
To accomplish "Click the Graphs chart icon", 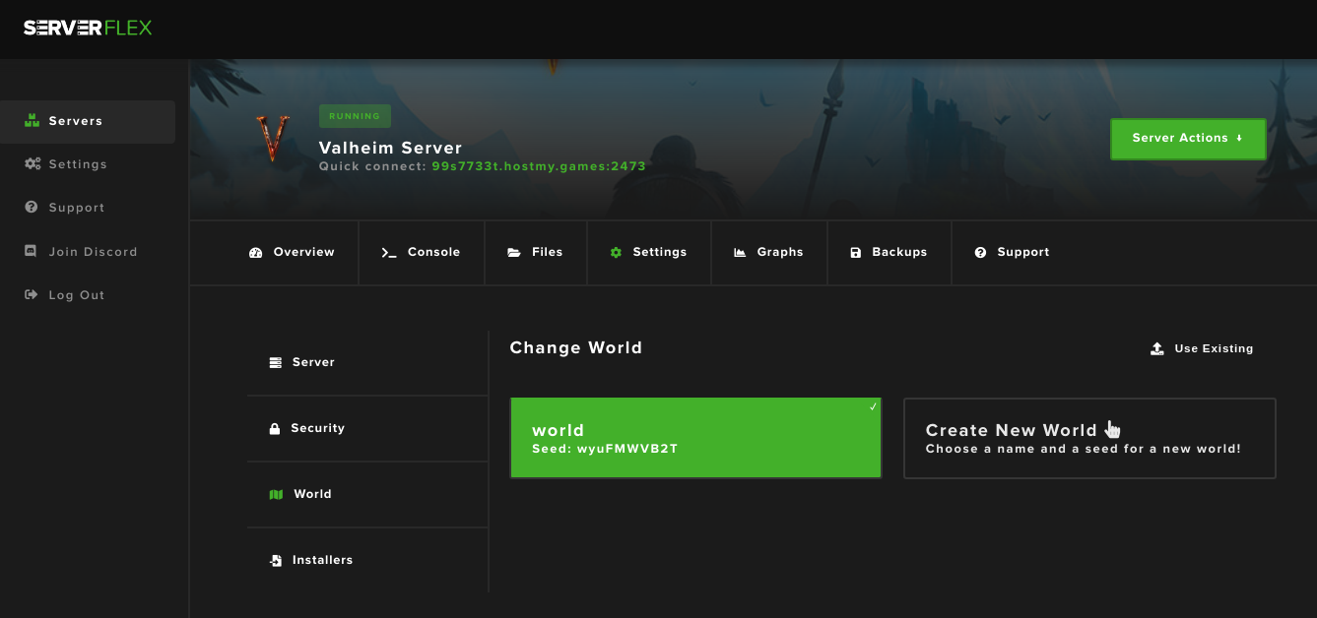I will 740,253.
